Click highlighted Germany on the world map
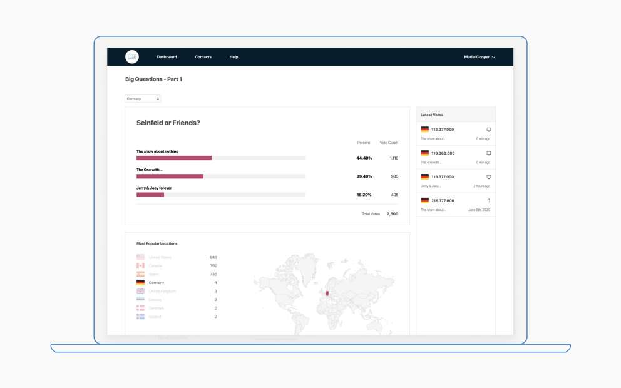This screenshot has height=388, width=621. [x=327, y=294]
